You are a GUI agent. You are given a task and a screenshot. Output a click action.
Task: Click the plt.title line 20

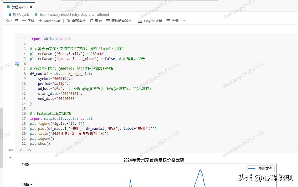(x=69, y=134)
